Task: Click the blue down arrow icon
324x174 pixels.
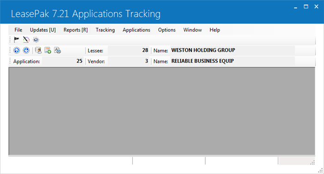Action: point(26,50)
